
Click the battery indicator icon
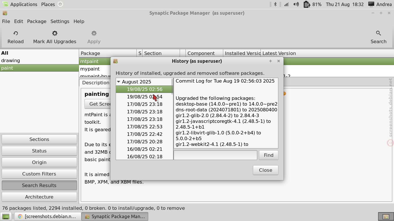(x=307, y=4)
